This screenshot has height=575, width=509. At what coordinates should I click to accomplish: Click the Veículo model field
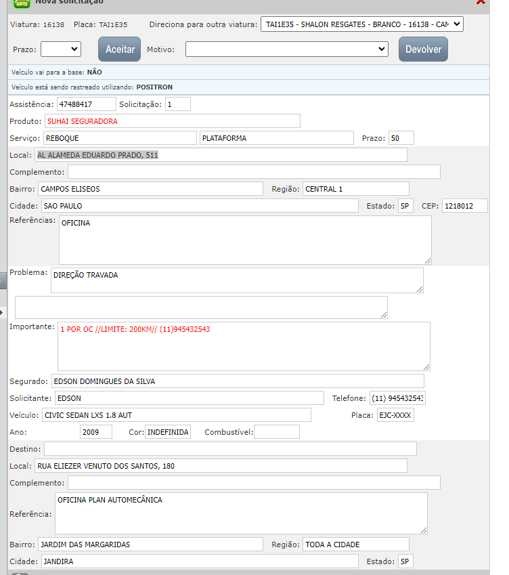coord(176,414)
